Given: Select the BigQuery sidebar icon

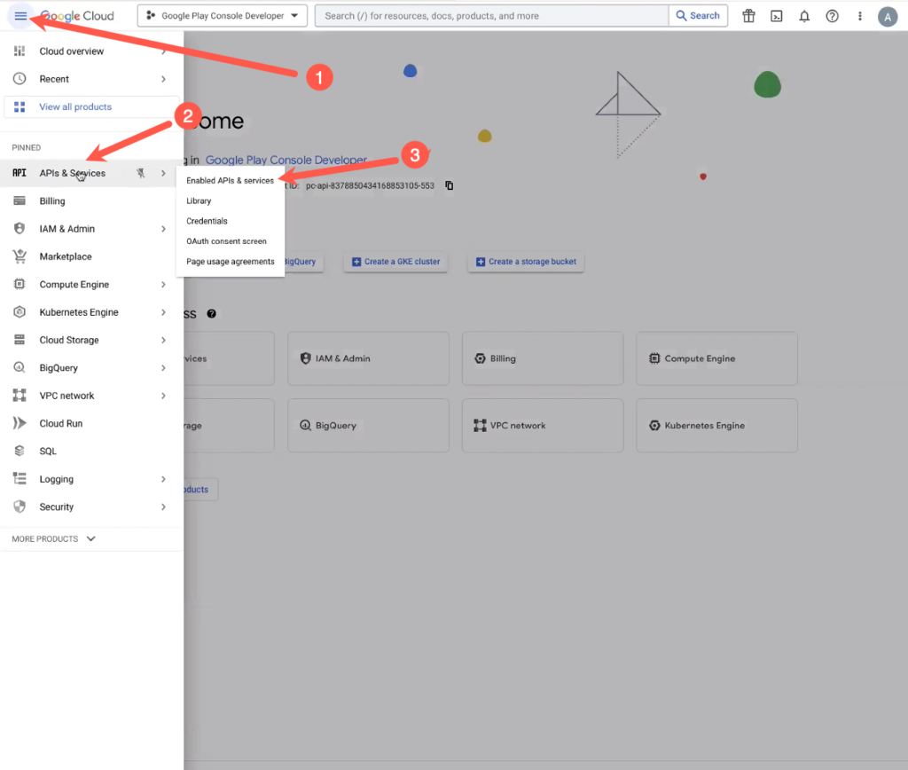Looking at the screenshot, I should coord(21,367).
